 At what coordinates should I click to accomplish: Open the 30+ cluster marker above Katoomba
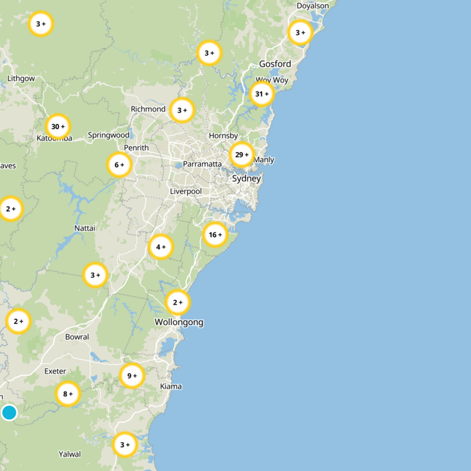point(57,126)
